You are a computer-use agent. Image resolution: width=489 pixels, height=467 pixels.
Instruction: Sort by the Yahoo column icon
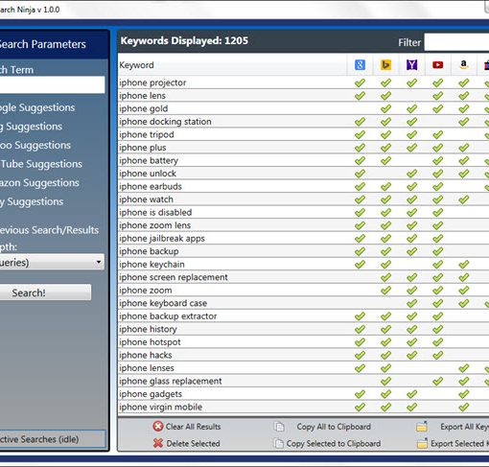click(x=411, y=65)
